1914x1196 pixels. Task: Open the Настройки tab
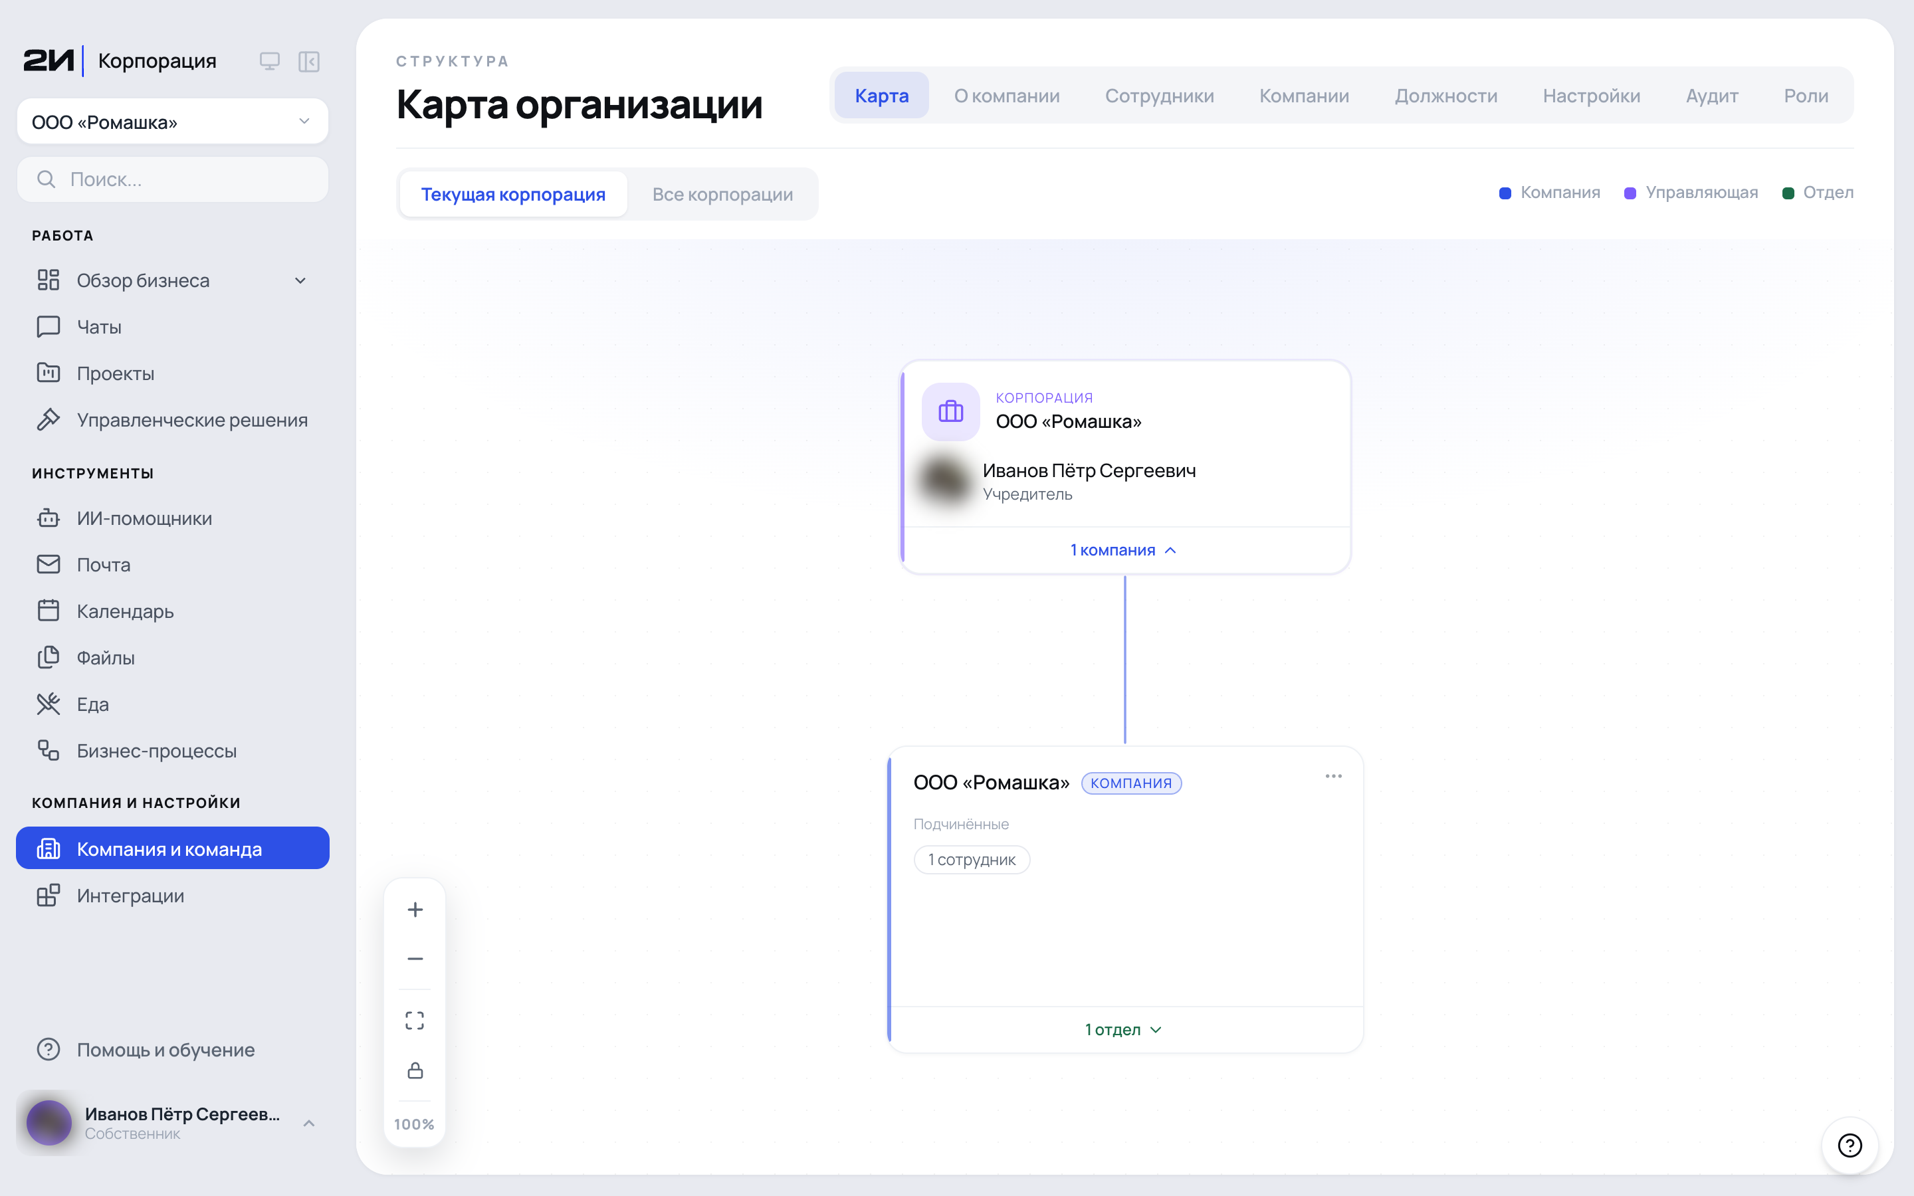tap(1591, 96)
